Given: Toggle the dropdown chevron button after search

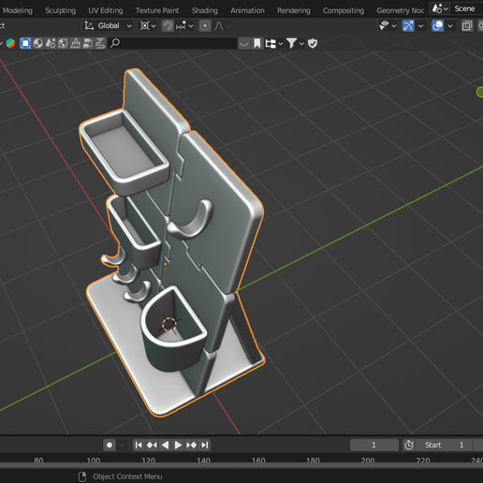Looking at the screenshot, I should coord(244,43).
